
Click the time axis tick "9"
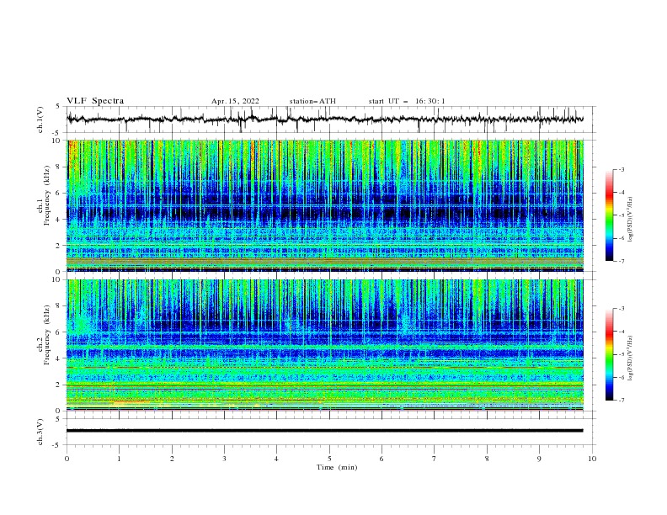click(539, 459)
